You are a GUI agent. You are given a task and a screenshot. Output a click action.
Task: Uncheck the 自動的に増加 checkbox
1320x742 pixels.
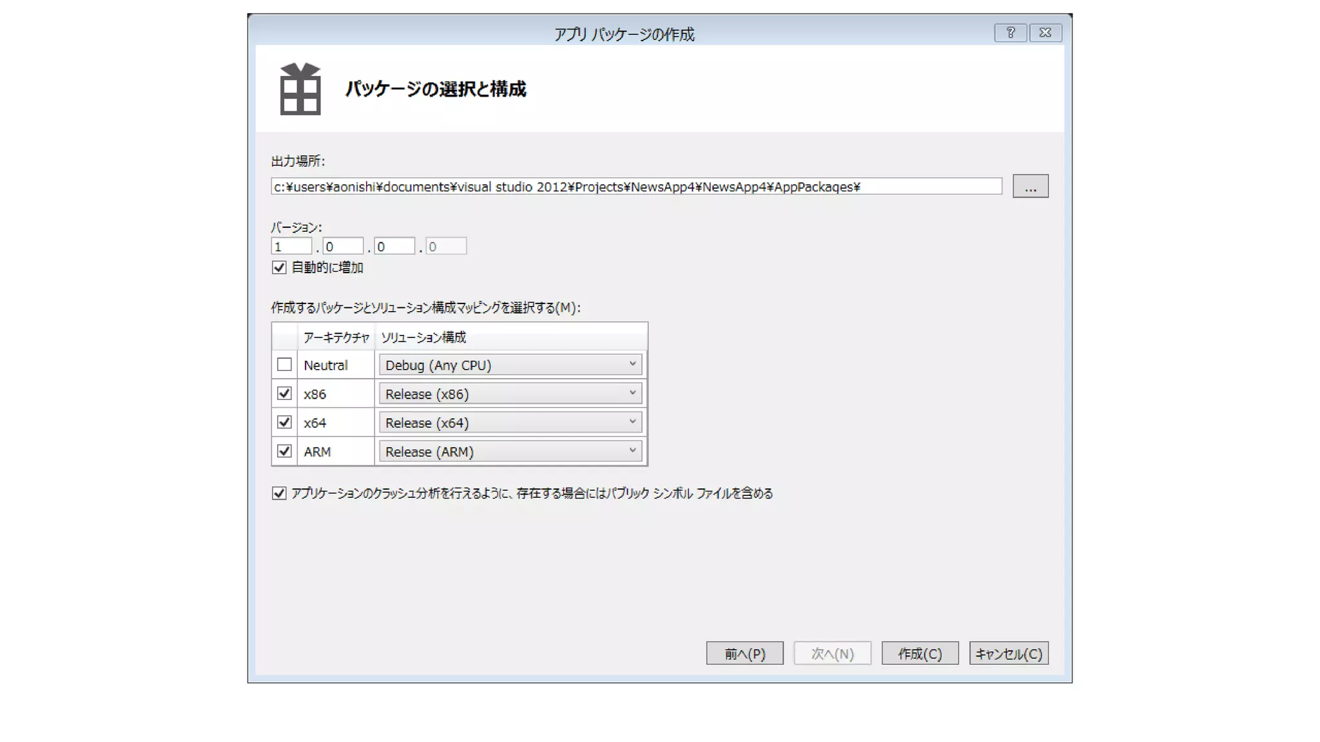point(279,267)
